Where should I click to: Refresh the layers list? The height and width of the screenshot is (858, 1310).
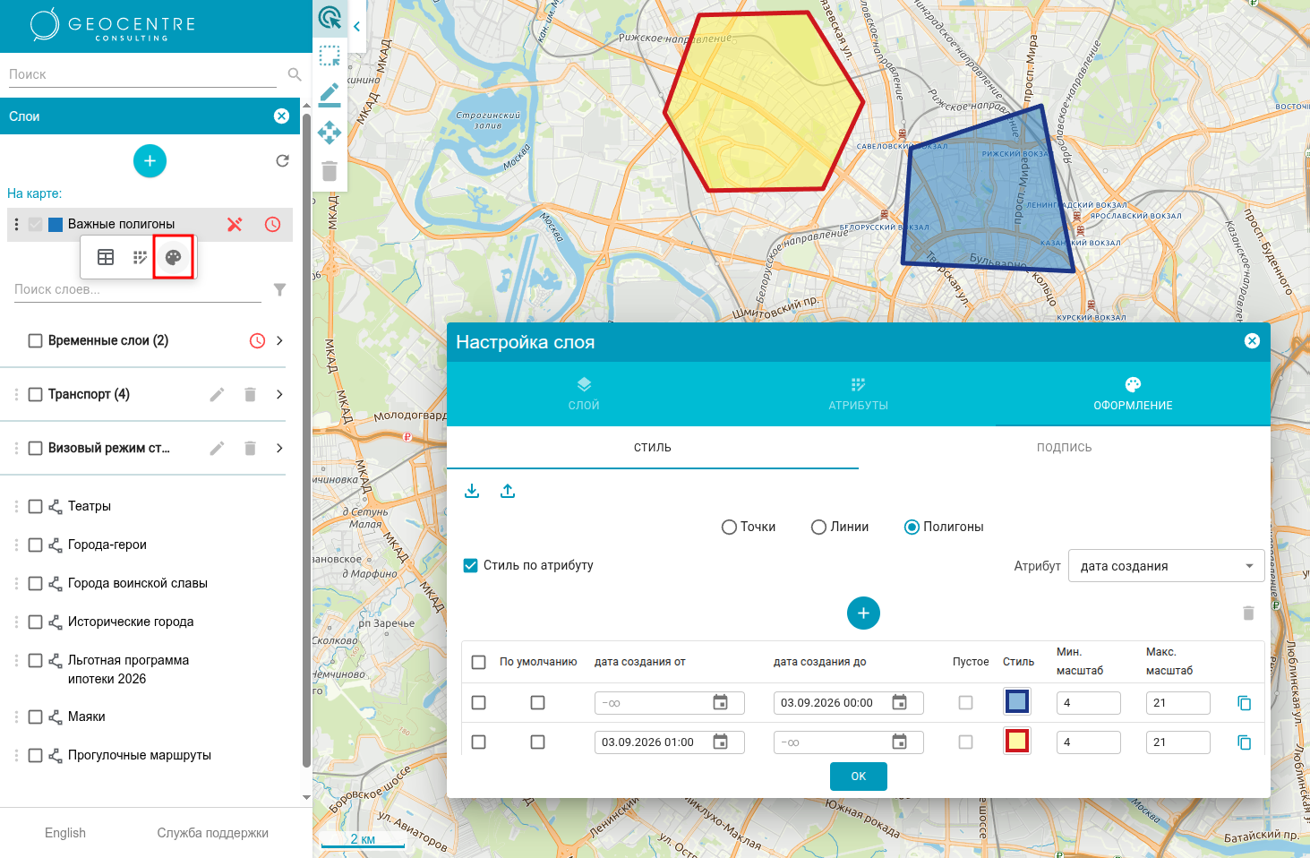coord(282,161)
